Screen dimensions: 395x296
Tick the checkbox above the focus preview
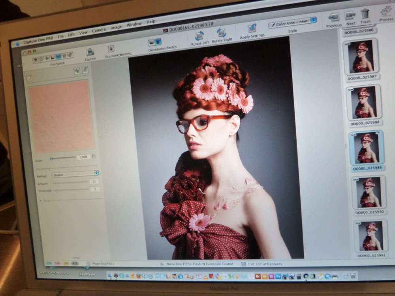coord(29,78)
